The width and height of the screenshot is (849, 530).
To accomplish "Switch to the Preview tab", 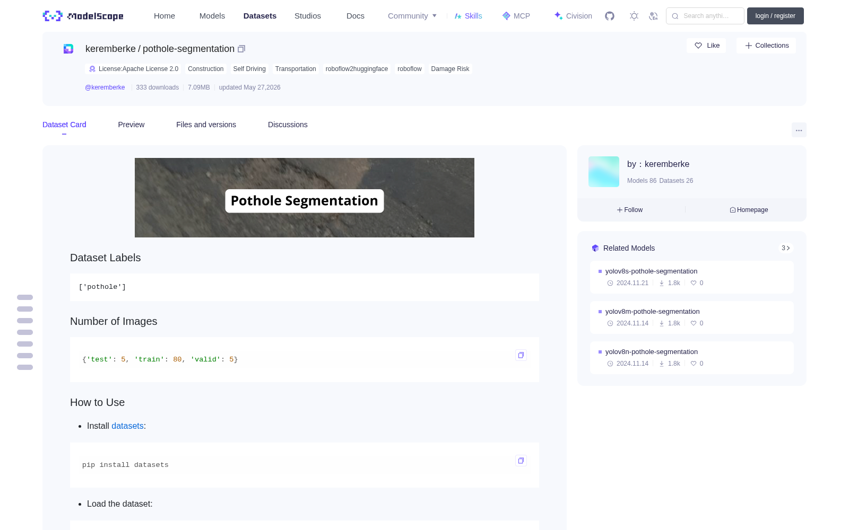I will pos(131,125).
